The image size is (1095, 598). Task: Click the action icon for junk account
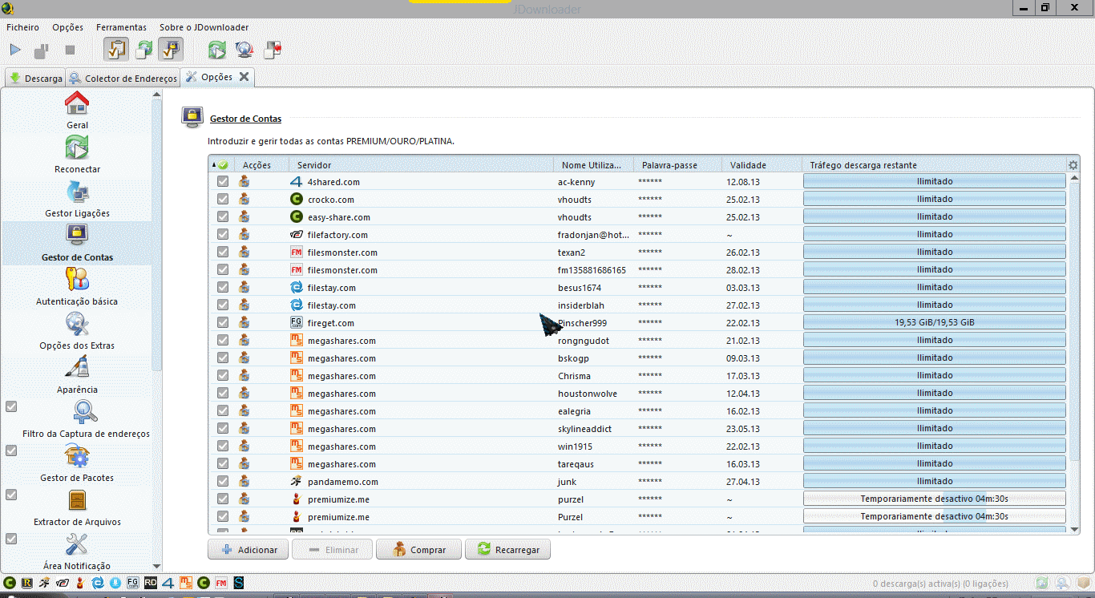[244, 482]
